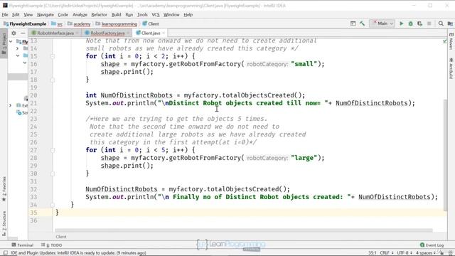Click academy in the navigation breadcrumb
The height and width of the screenshot is (256, 455).
coord(79,23)
